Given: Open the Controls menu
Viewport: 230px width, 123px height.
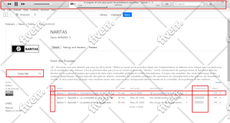Looking at the screenshot, I should click(34, 10).
